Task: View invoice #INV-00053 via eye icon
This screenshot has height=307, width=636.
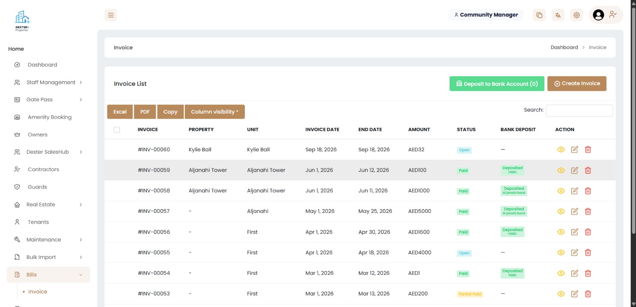Action: point(561,294)
